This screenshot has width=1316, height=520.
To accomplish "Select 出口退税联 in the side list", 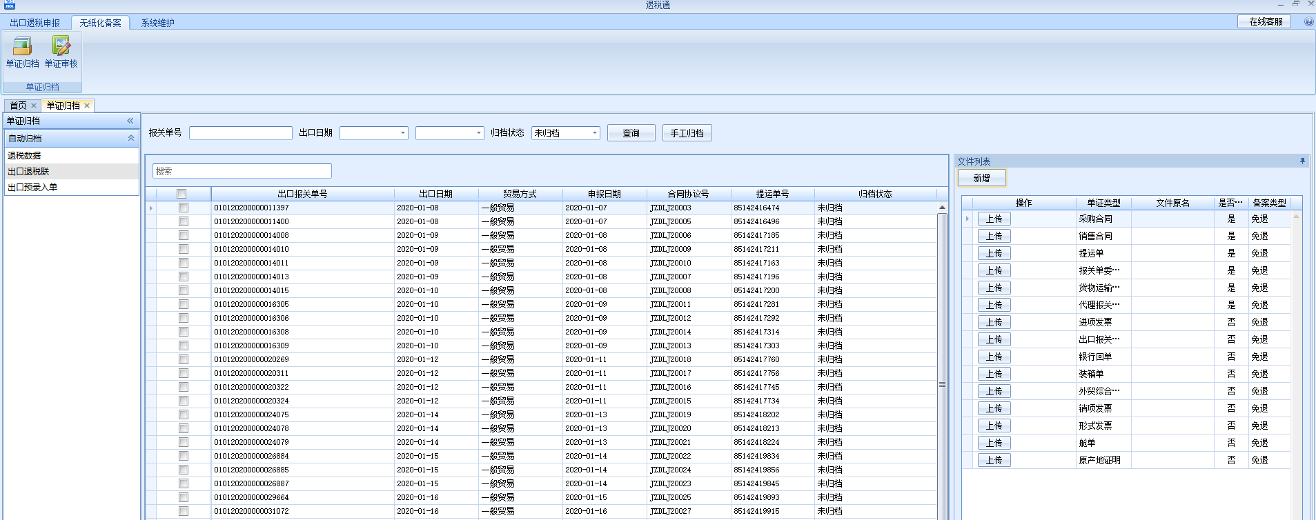I will coord(72,171).
